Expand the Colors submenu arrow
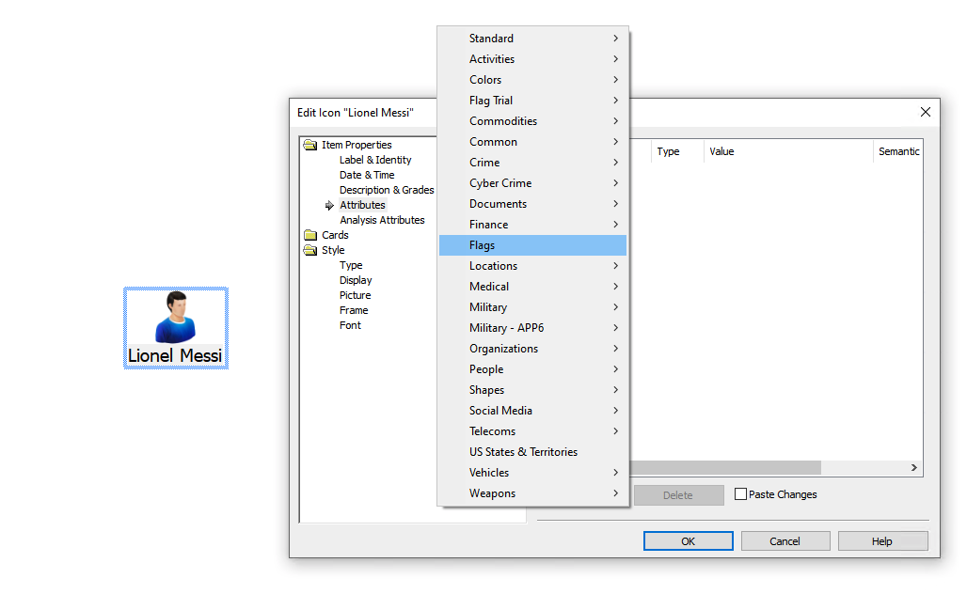The width and height of the screenshot is (967, 594). 616,79
